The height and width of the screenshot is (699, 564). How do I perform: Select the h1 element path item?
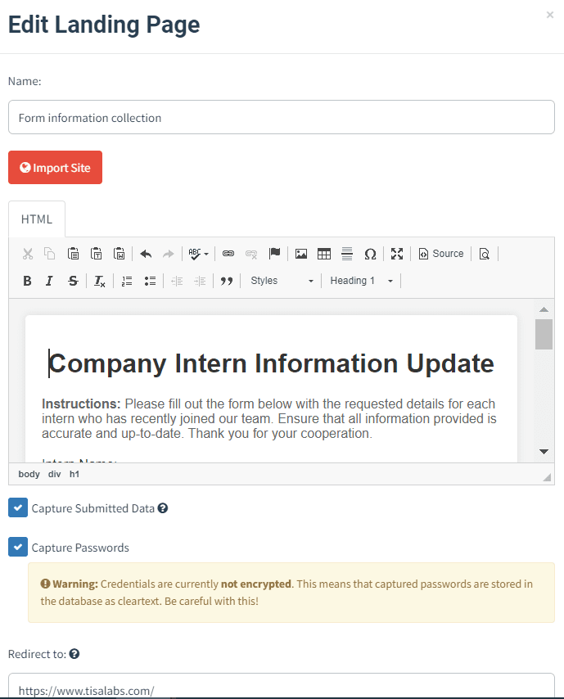click(x=74, y=475)
